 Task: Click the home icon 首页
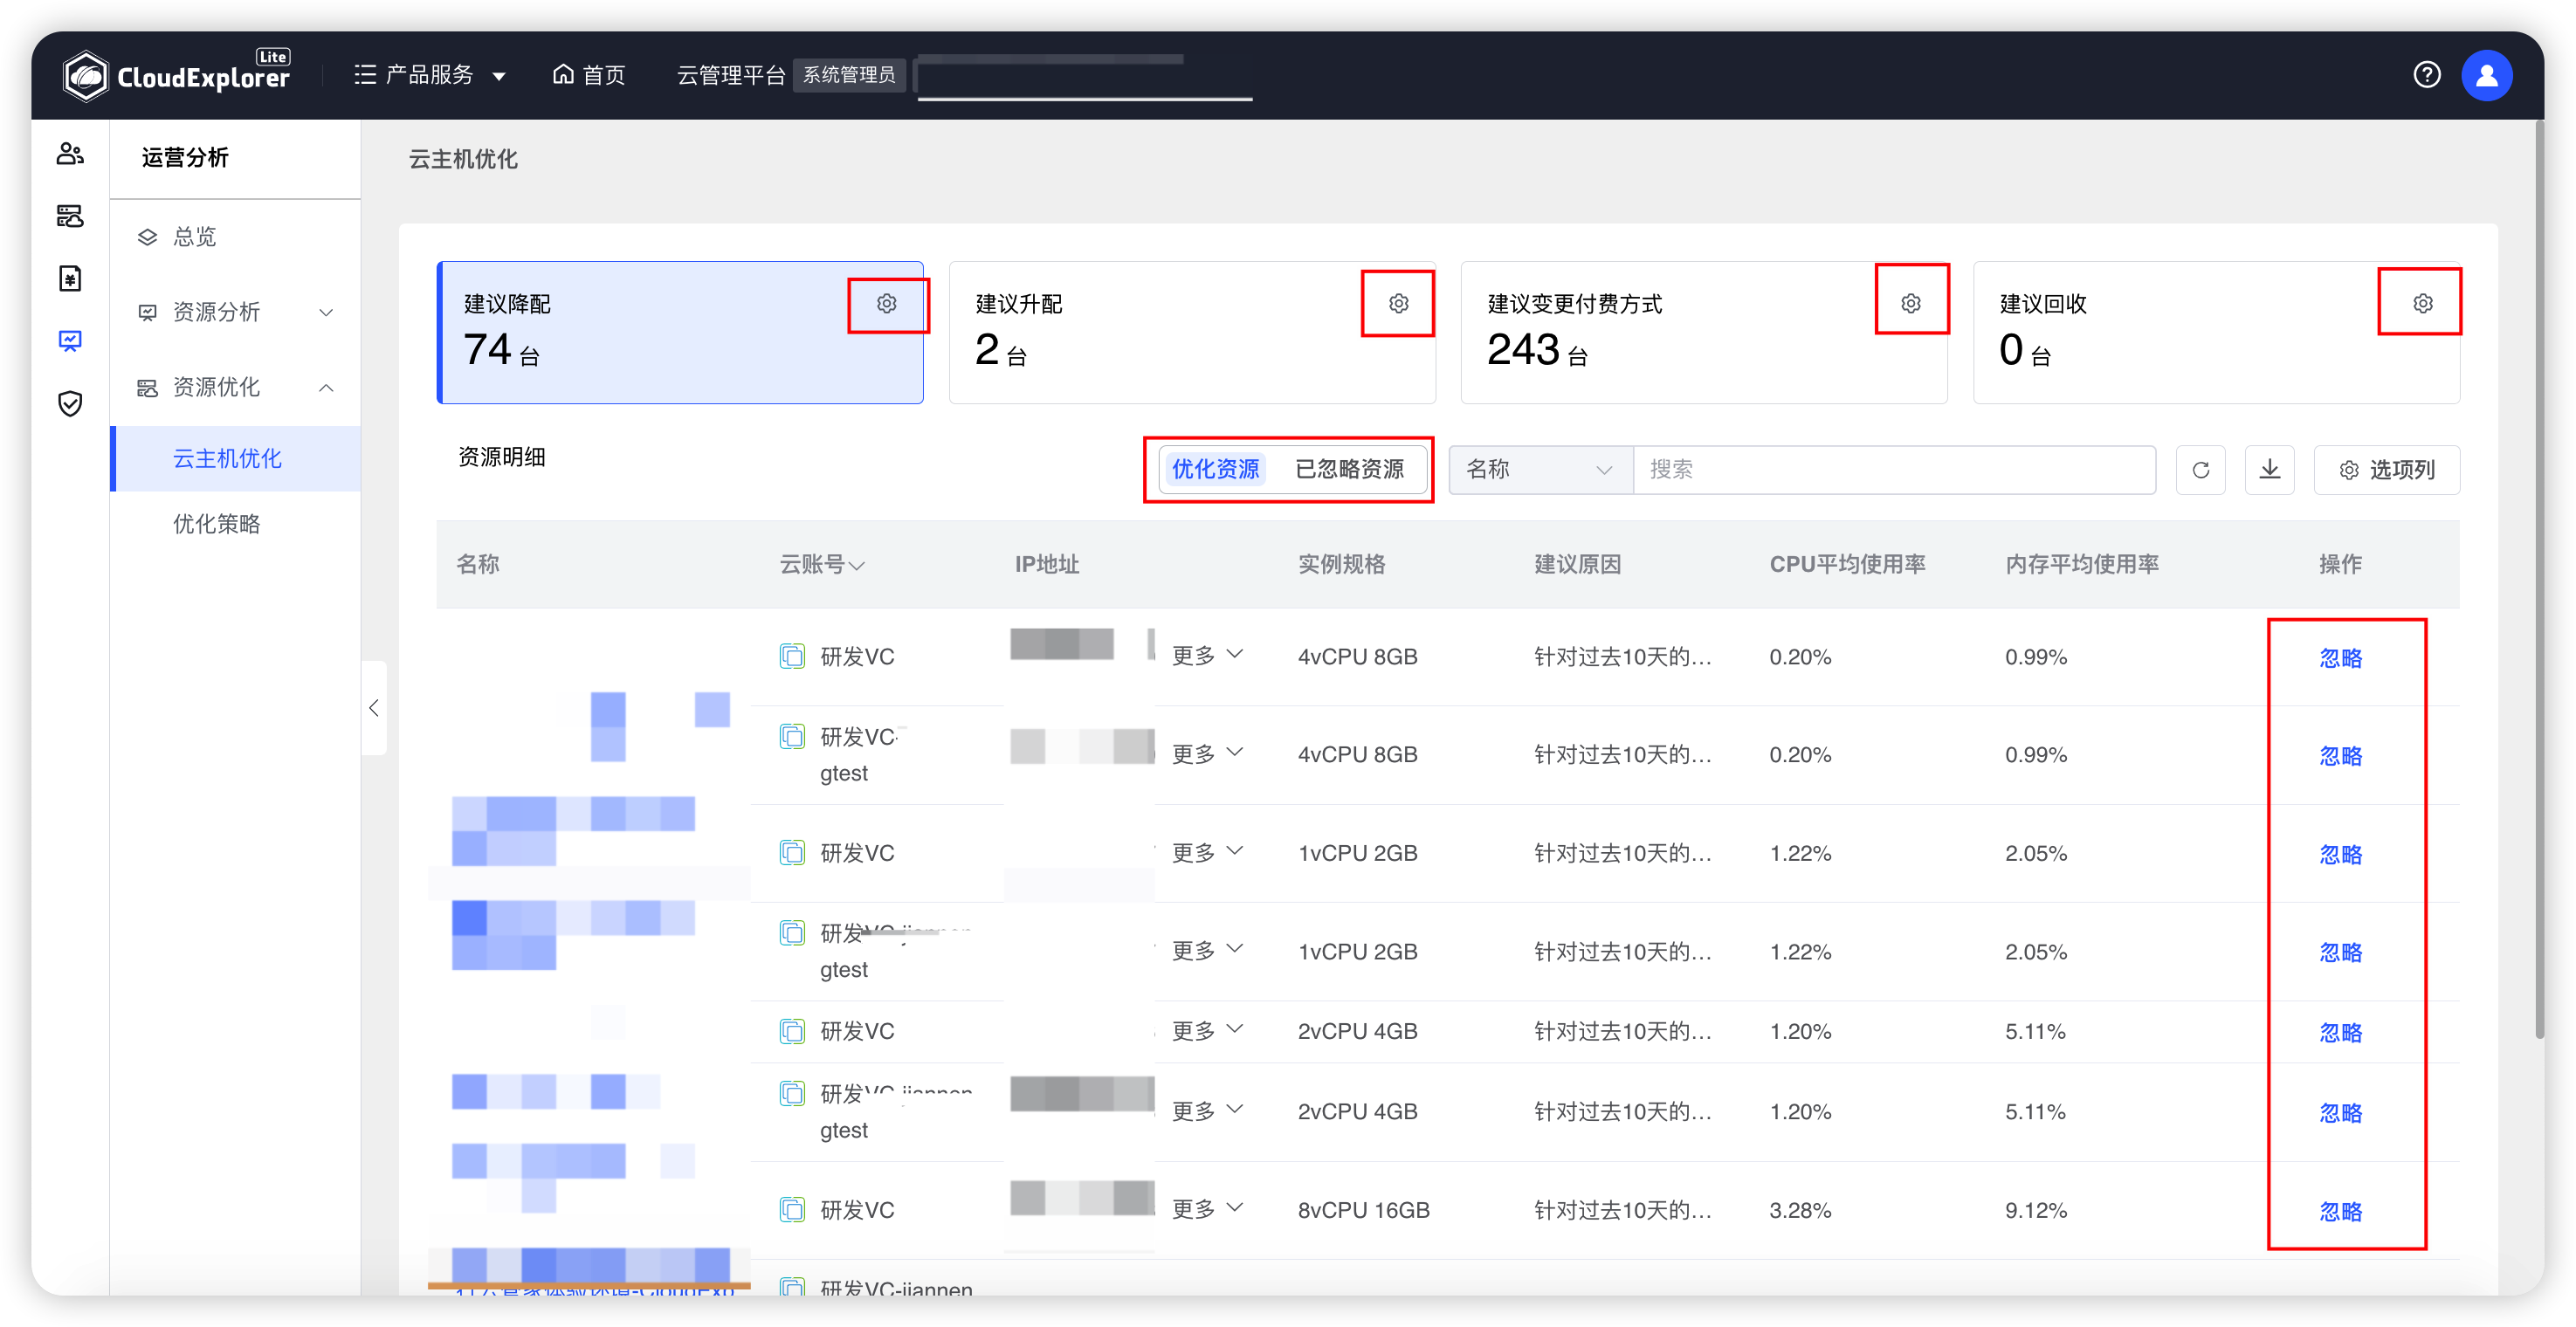[x=564, y=75]
